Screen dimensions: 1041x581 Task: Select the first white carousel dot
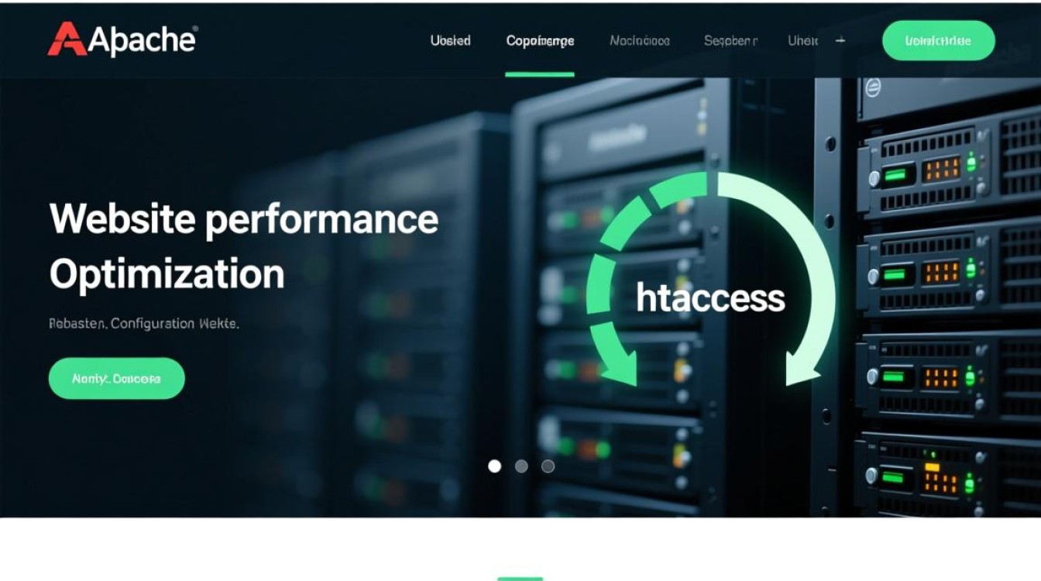(x=495, y=466)
